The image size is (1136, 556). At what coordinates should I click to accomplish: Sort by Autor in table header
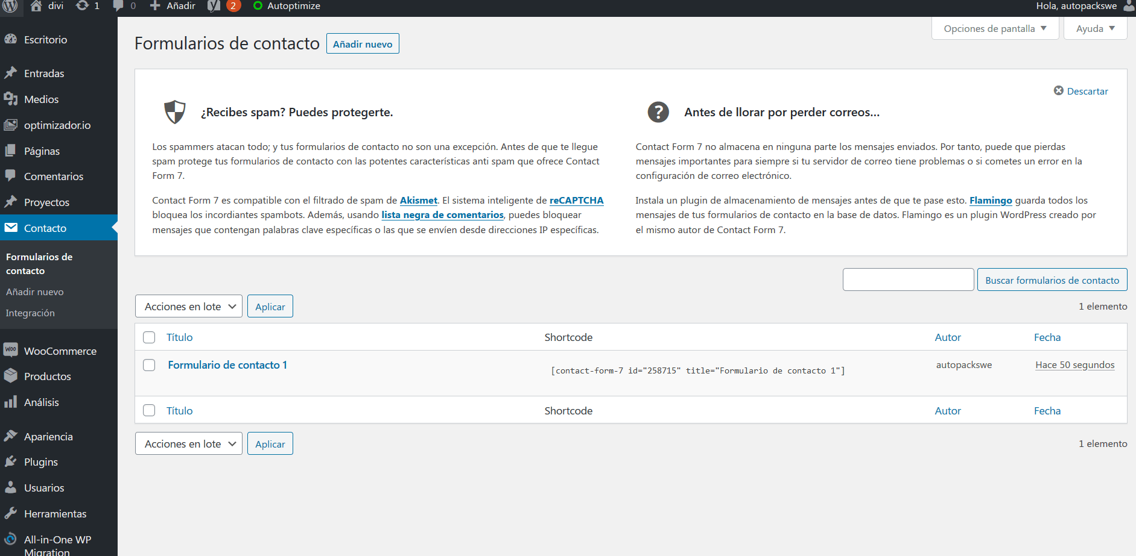pos(948,337)
